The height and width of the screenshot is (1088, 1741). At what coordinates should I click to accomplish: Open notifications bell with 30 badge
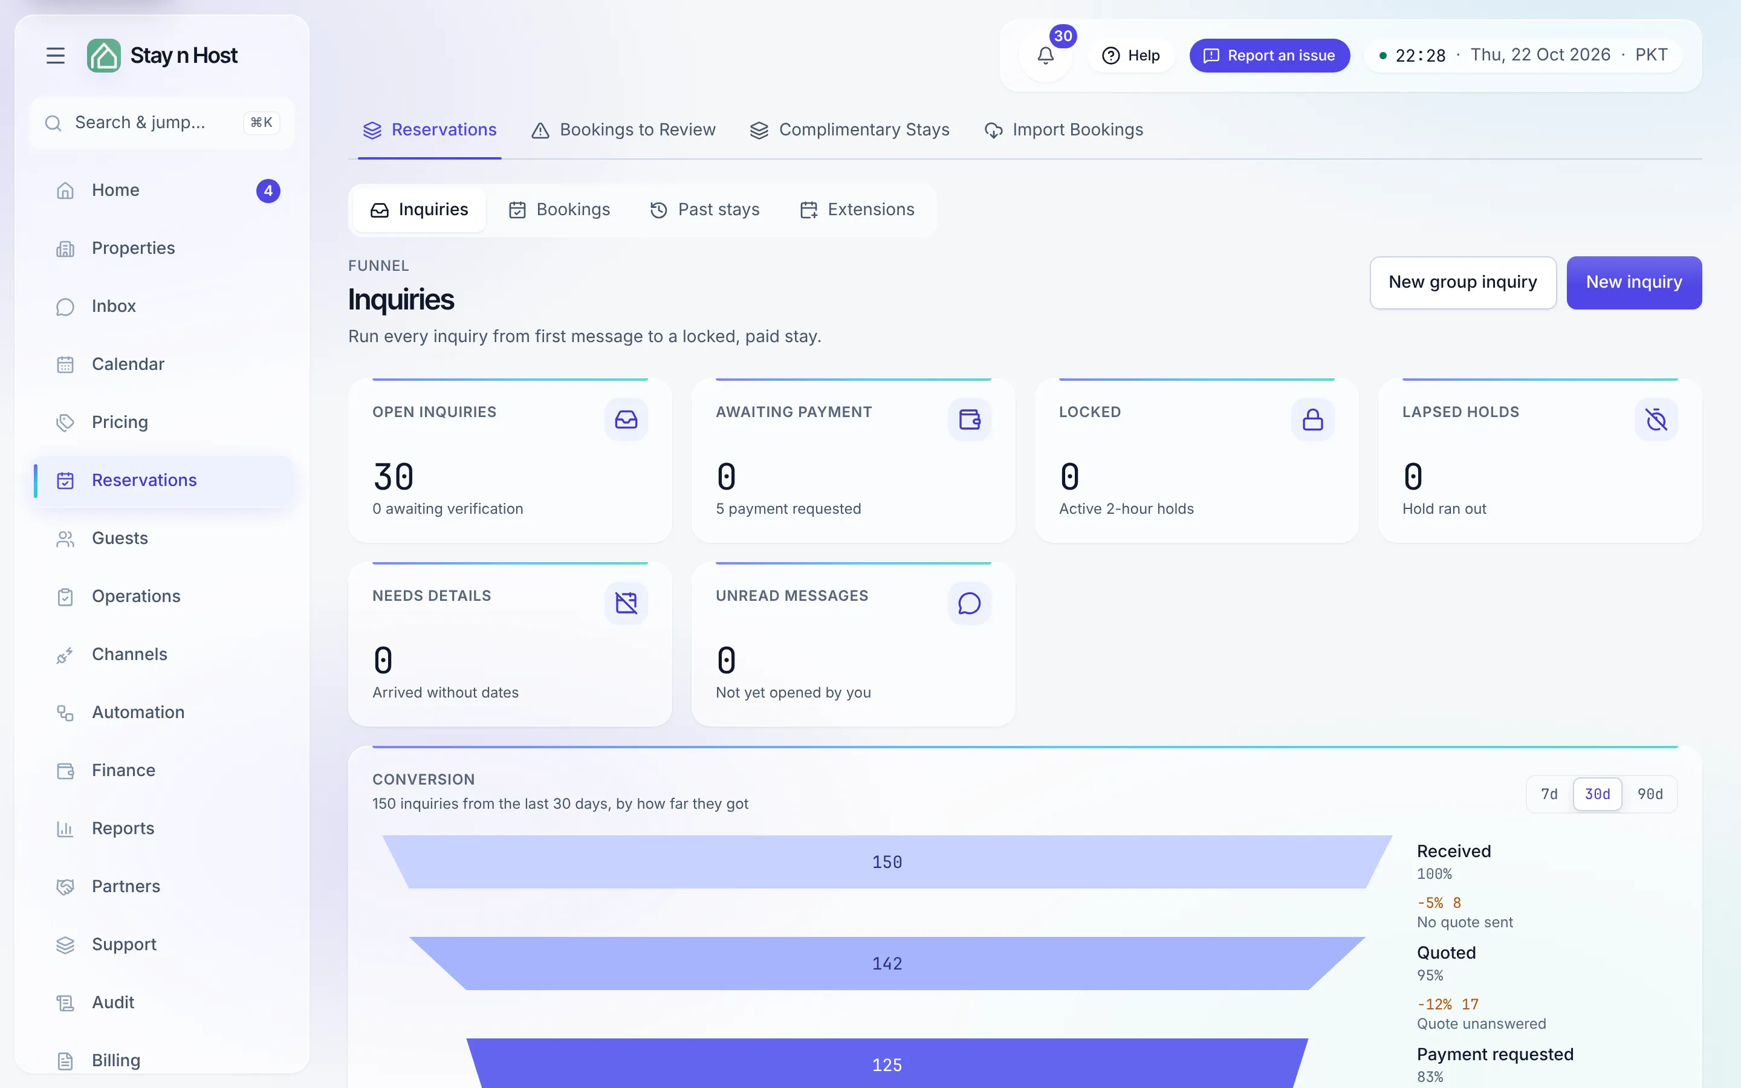pyautogui.click(x=1045, y=56)
